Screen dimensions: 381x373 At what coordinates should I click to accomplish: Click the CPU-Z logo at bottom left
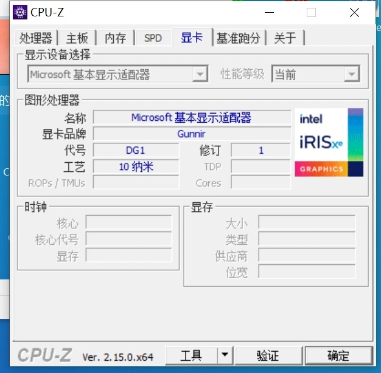pos(46,355)
